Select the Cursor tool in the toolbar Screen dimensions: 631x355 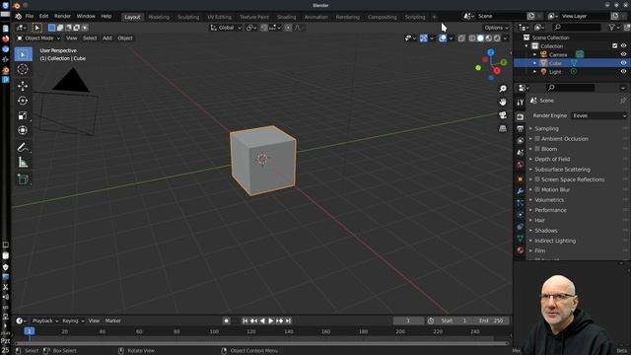click(23, 69)
